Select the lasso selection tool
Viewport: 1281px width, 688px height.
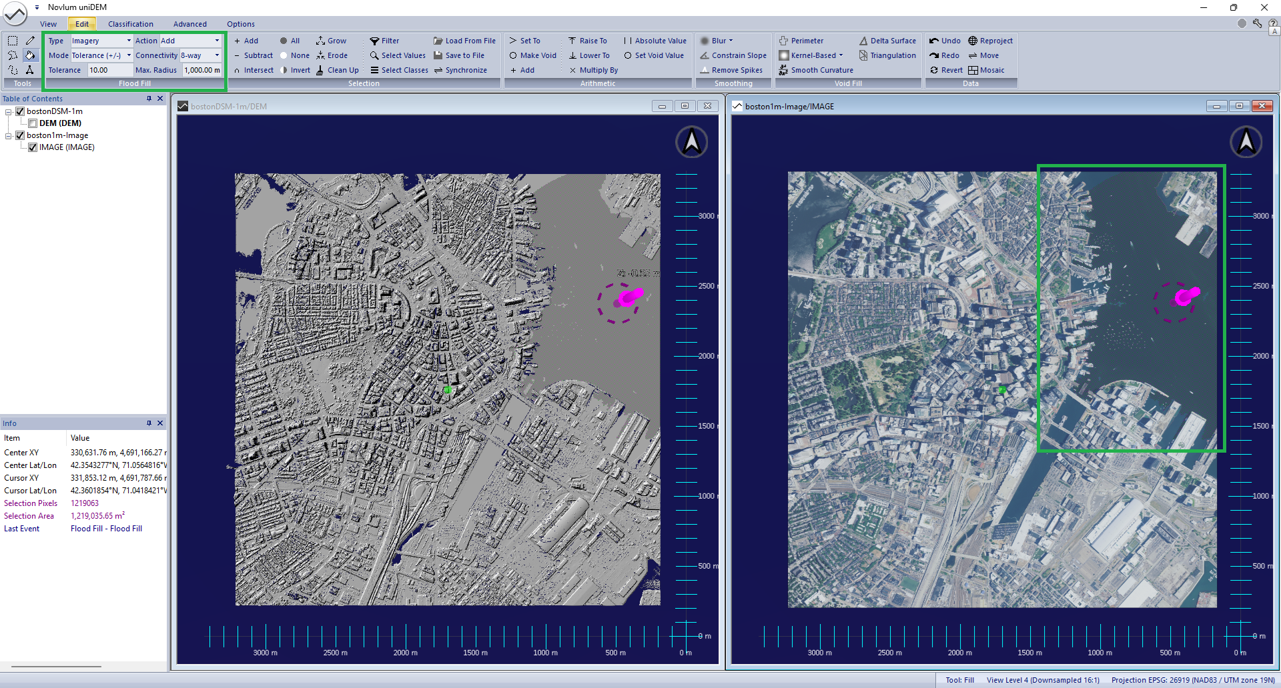[x=13, y=55]
